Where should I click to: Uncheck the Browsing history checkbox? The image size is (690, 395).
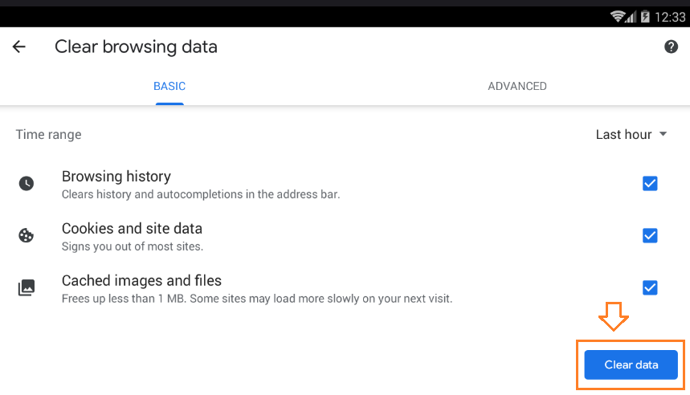coord(650,183)
